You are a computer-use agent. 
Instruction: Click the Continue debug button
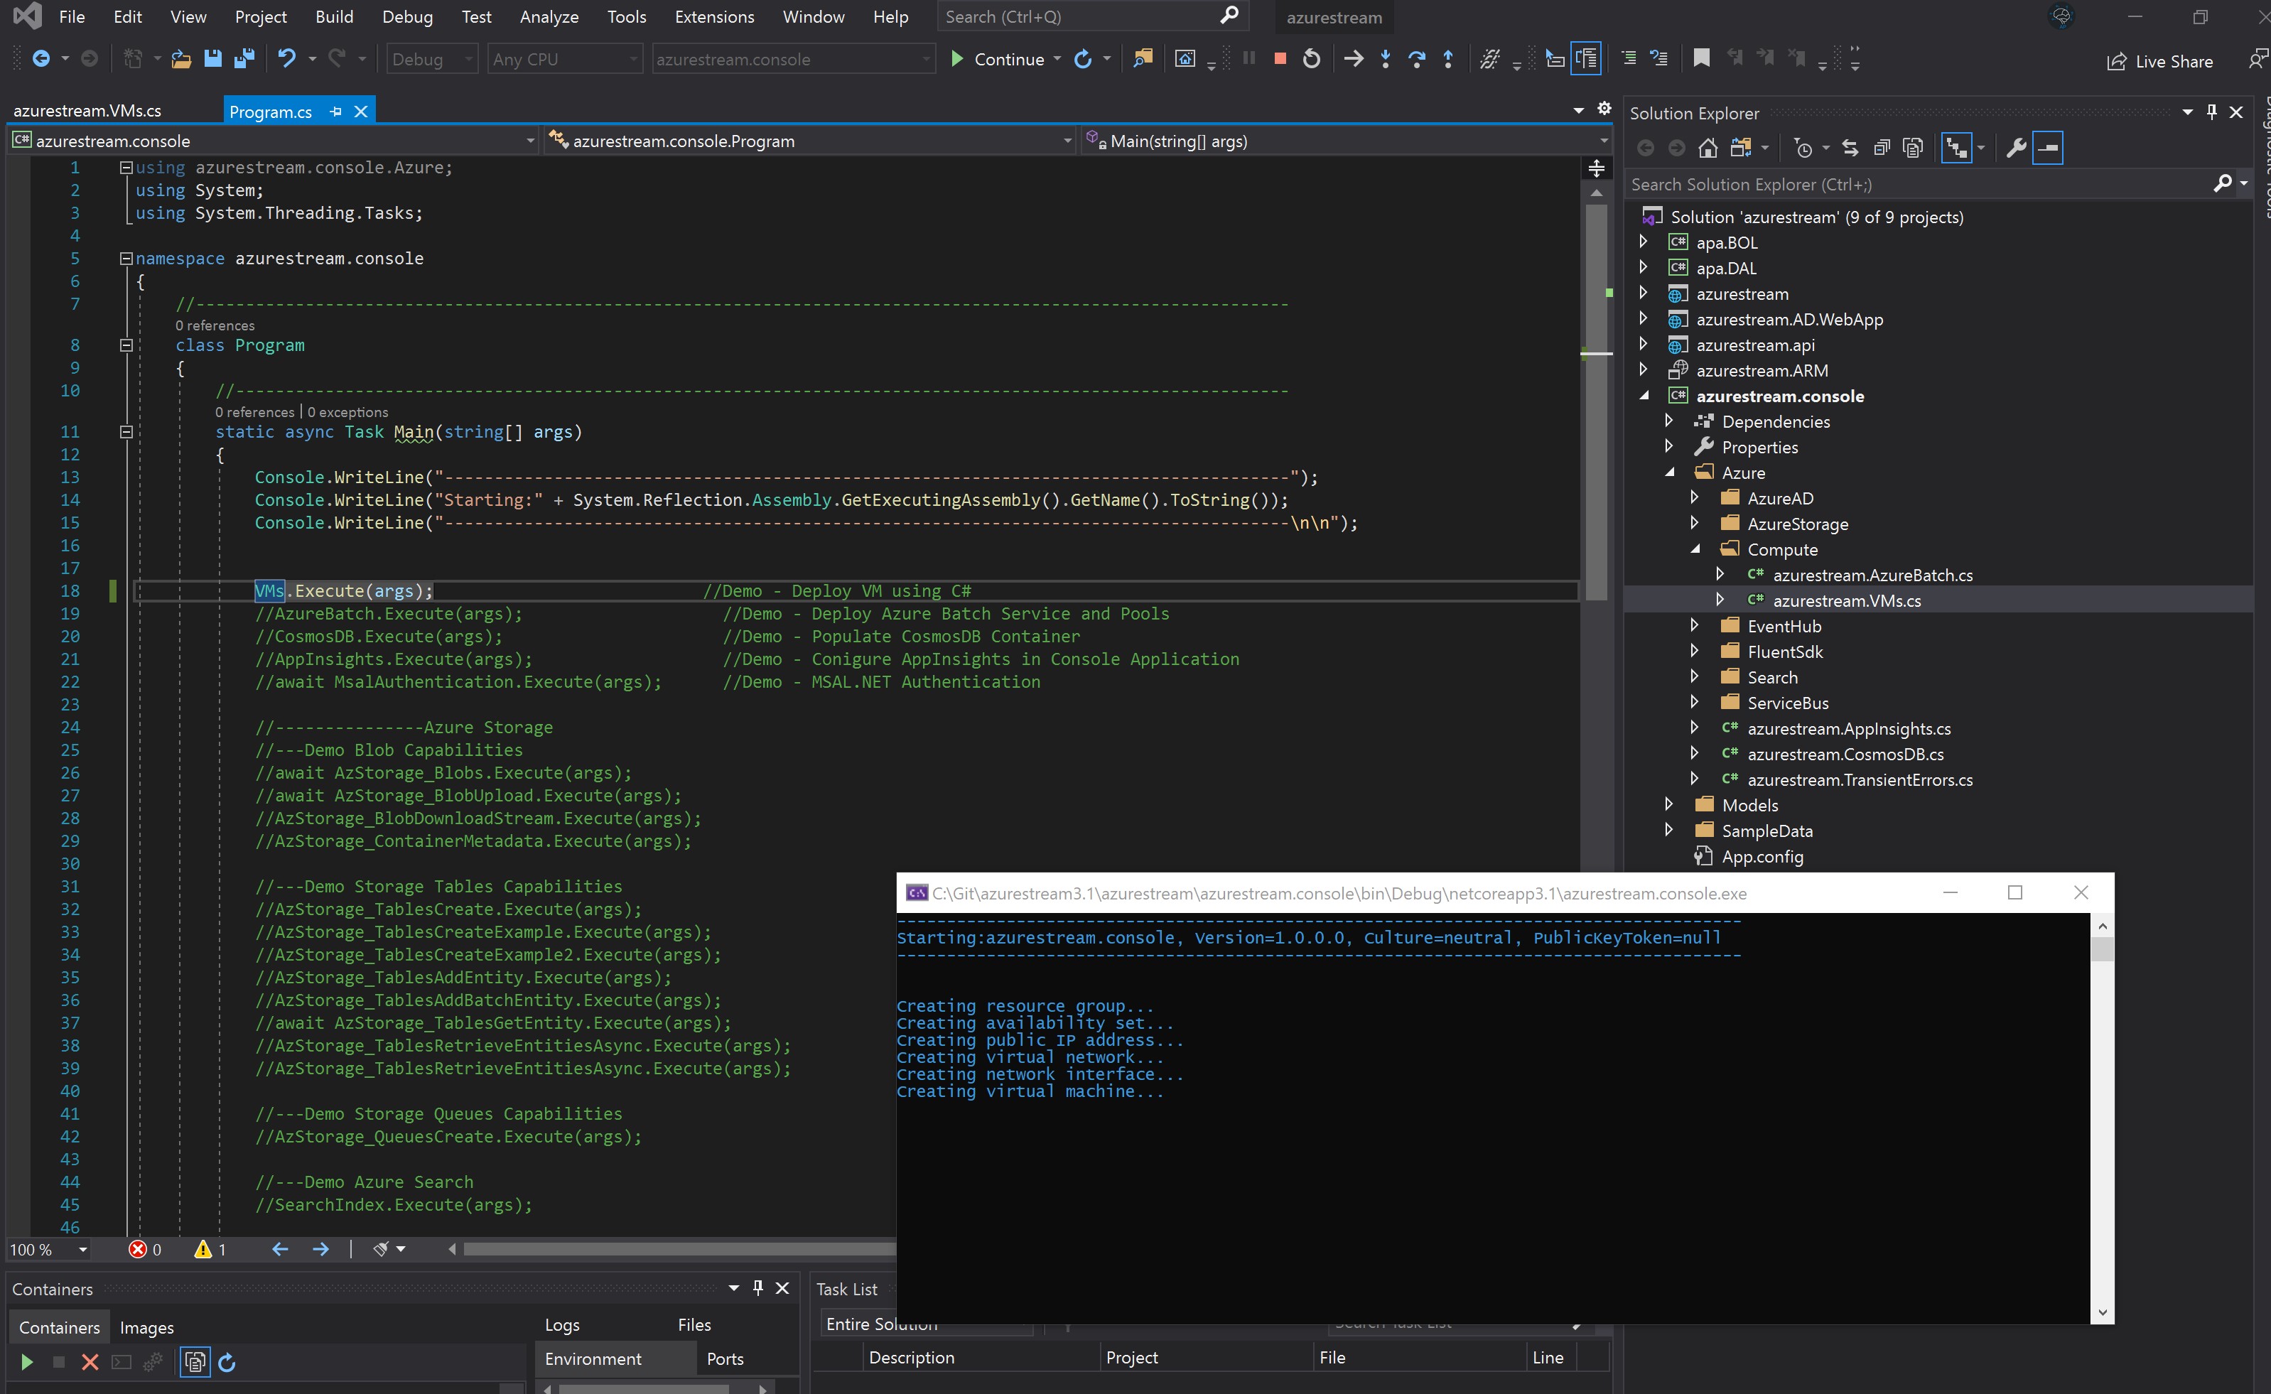tap(998, 59)
